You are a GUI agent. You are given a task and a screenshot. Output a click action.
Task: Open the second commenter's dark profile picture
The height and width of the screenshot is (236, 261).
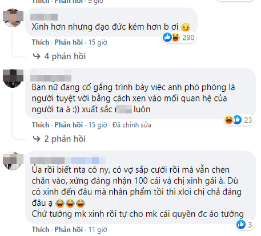click(13, 78)
